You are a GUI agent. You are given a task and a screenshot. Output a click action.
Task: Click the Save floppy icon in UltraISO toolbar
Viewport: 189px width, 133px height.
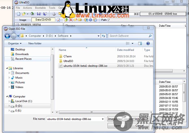[39, 14]
